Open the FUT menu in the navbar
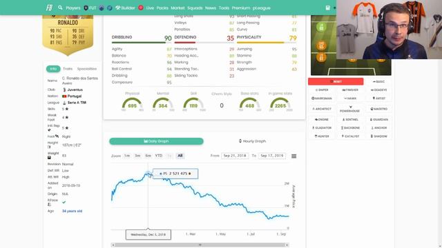The height and width of the screenshot is (248, 442). [x=90, y=8]
